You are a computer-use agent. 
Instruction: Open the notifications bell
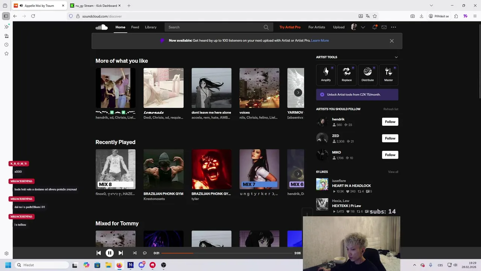pos(374,27)
